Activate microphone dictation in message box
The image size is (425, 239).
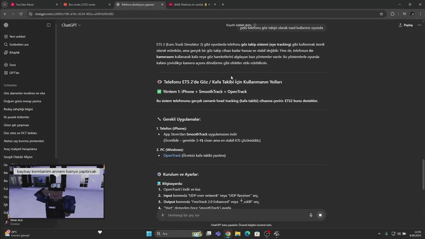(x=311, y=215)
